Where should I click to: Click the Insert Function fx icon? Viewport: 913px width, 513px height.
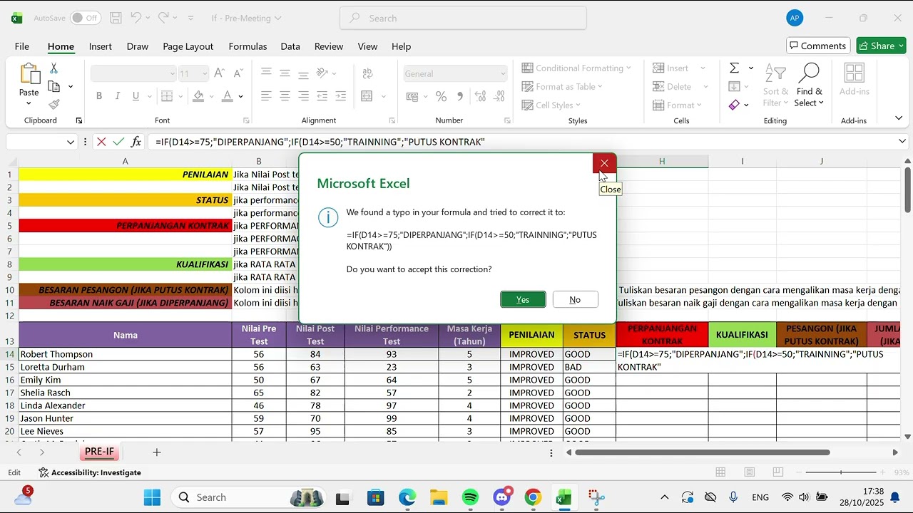click(x=136, y=142)
